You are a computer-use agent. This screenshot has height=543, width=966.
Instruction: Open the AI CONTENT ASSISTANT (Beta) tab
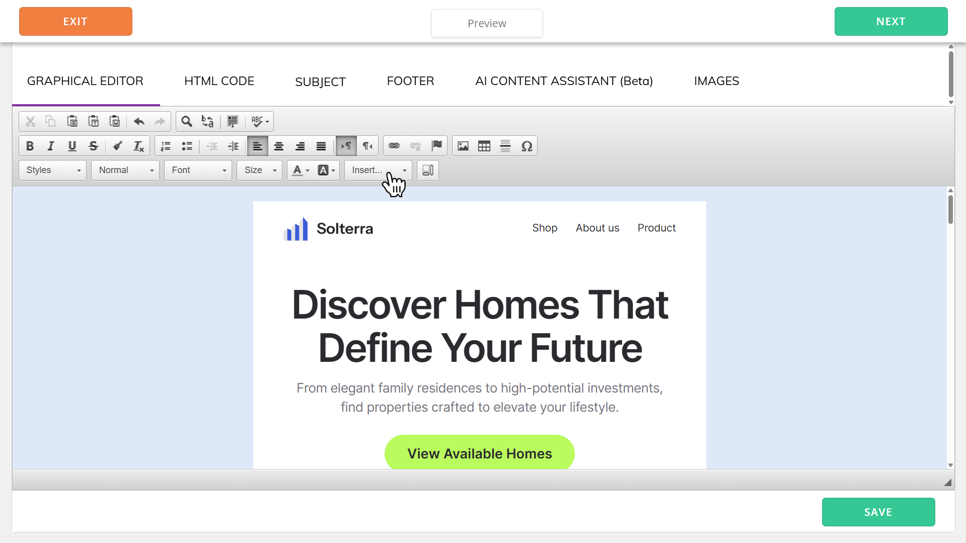[564, 81]
